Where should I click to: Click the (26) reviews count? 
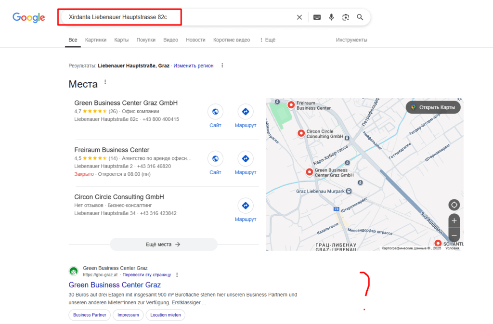113,111
